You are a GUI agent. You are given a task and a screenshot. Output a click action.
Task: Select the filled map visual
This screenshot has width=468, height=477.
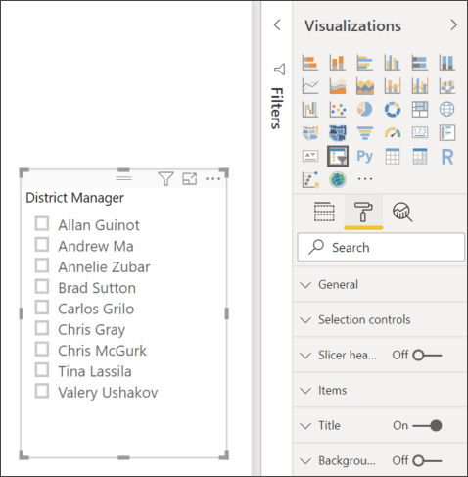[310, 132]
